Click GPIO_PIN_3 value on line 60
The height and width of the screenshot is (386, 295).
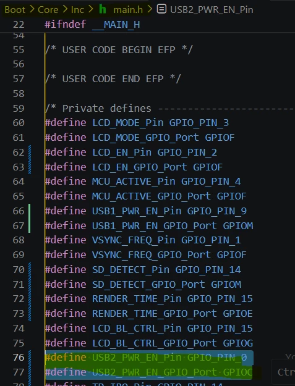(x=199, y=123)
